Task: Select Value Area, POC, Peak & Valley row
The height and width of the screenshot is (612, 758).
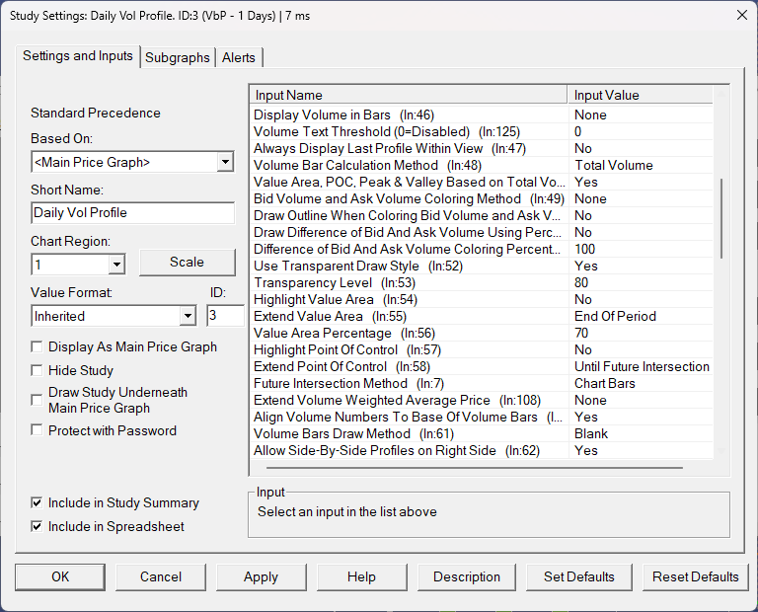Action: tap(482, 183)
